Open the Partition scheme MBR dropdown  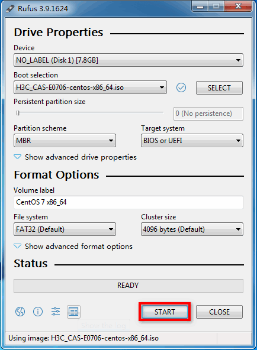point(65,140)
